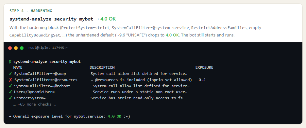Click the command systemd-analyze security mybot in terminal
Viewport: 306px width, 128px height.
pyautogui.click(x=47, y=62)
